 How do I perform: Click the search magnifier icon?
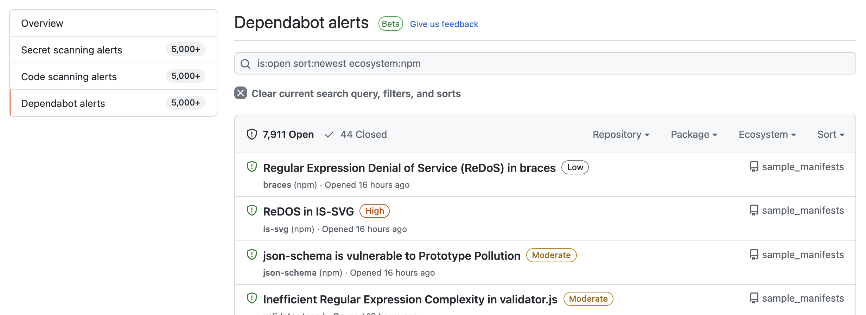[246, 64]
